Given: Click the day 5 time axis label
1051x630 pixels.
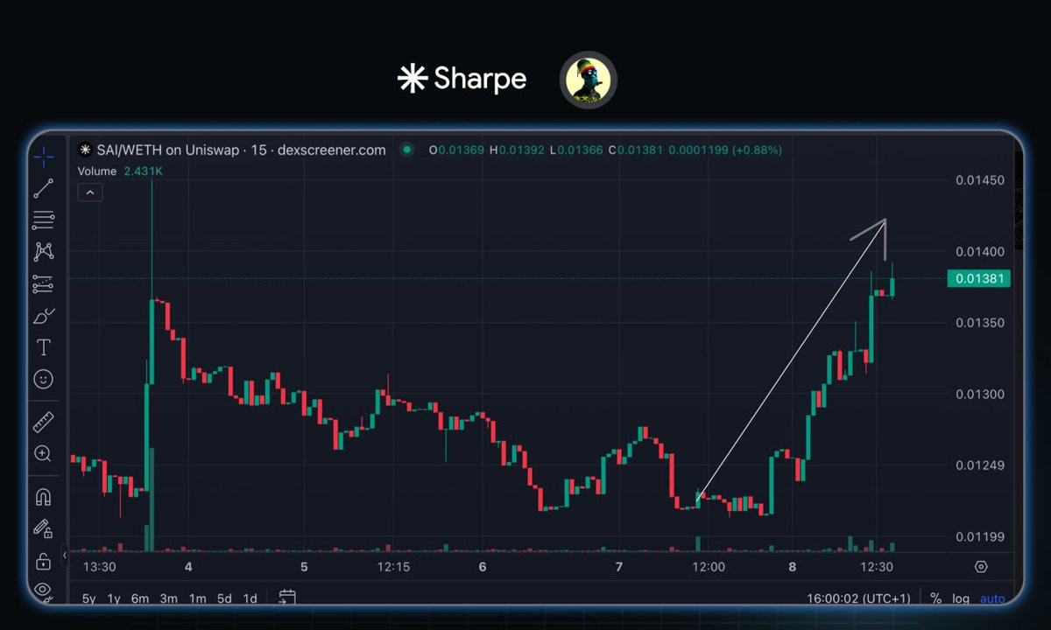Looking at the screenshot, I should point(304,567).
